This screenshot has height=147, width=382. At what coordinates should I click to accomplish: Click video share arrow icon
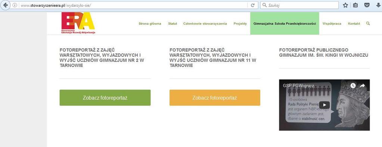click(362, 86)
